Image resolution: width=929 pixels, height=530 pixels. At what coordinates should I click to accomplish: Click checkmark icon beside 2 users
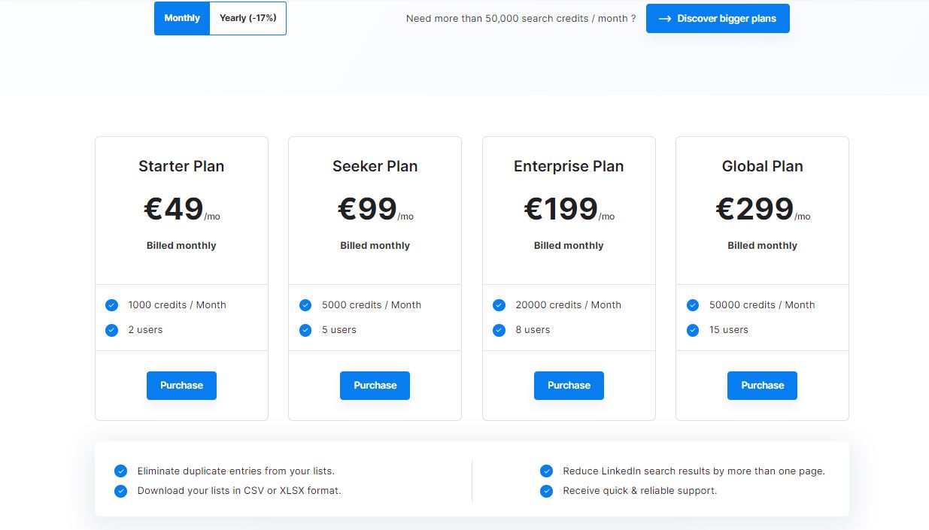(112, 330)
